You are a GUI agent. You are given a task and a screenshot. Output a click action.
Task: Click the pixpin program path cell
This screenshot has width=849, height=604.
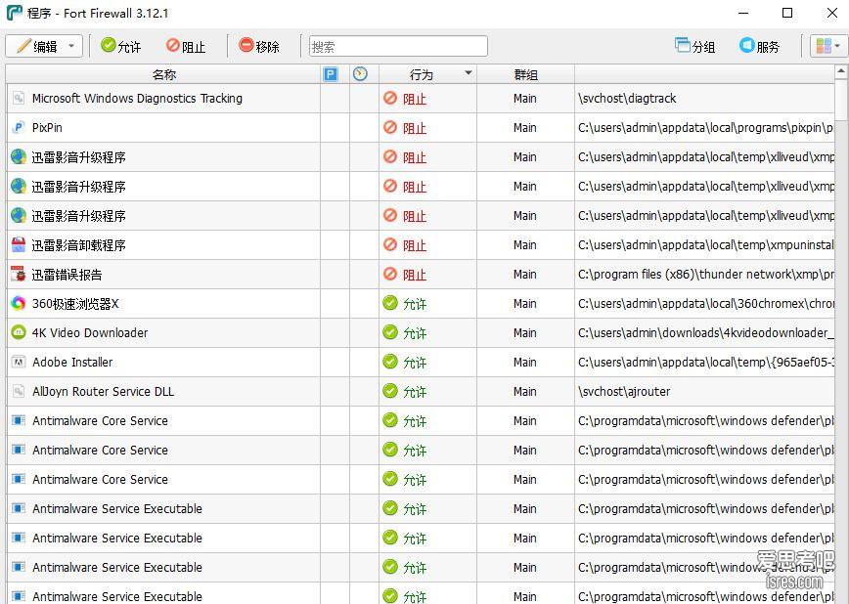click(x=705, y=128)
